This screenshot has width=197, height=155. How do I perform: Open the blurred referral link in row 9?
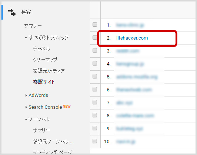[x=130, y=129]
